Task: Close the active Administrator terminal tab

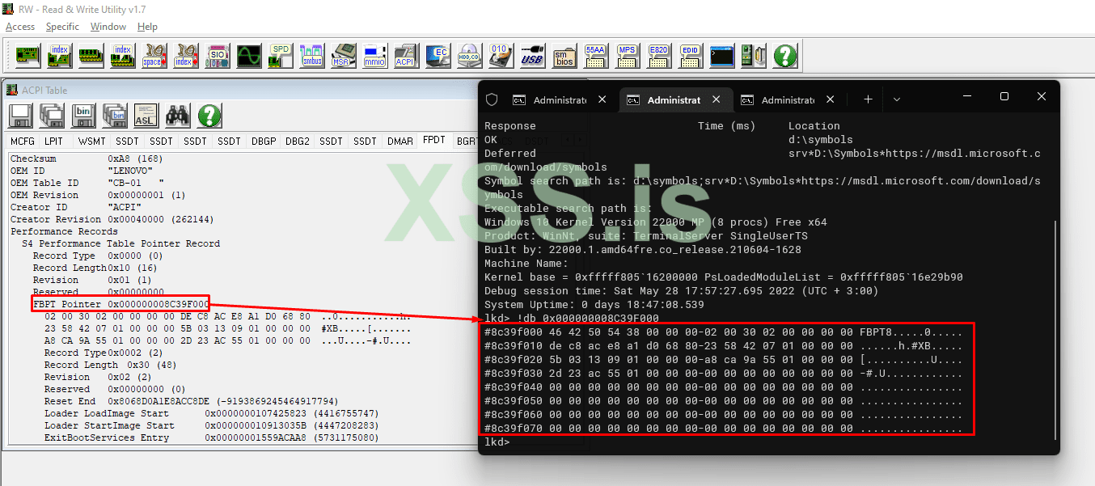Action: [x=717, y=99]
